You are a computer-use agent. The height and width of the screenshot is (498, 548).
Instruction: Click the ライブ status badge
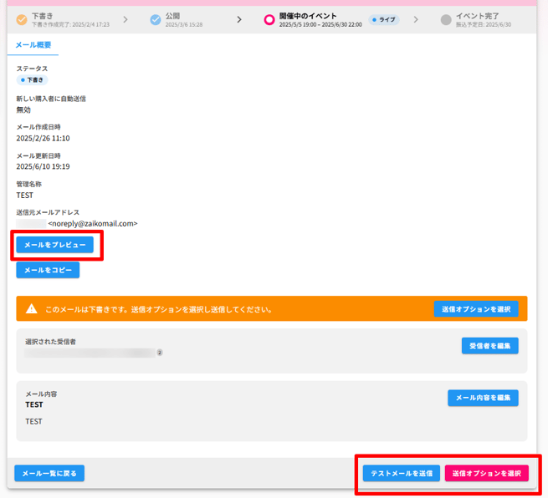pos(384,20)
